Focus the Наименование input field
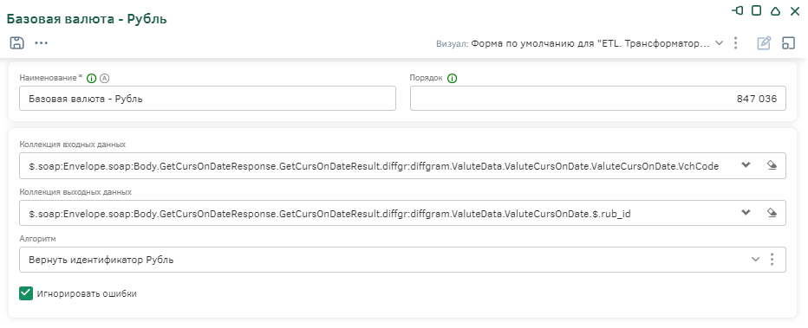Image resolution: width=808 pixels, height=328 pixels. tap(208, 98)
